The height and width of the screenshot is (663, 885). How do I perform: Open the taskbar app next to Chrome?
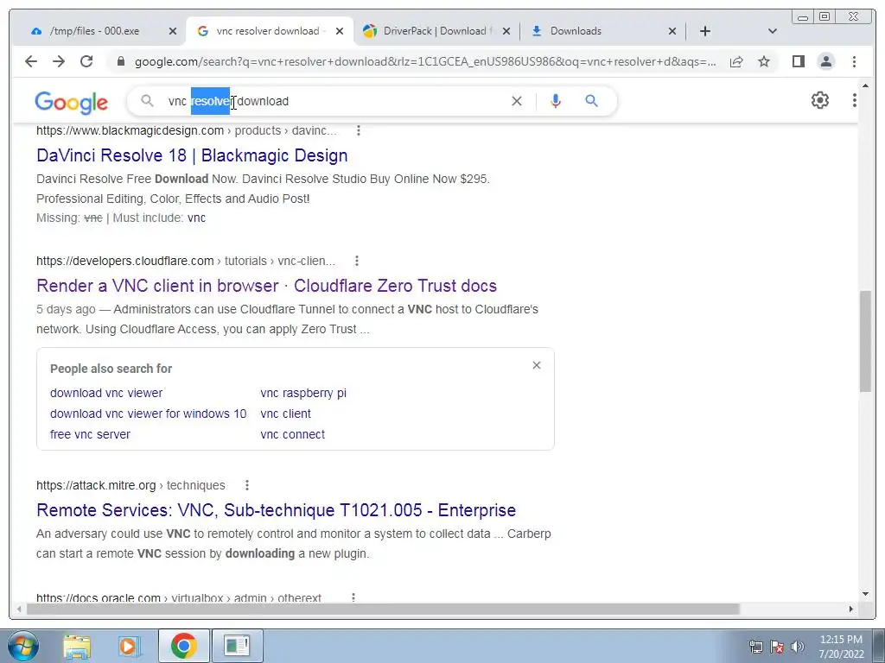coord(237,646)
